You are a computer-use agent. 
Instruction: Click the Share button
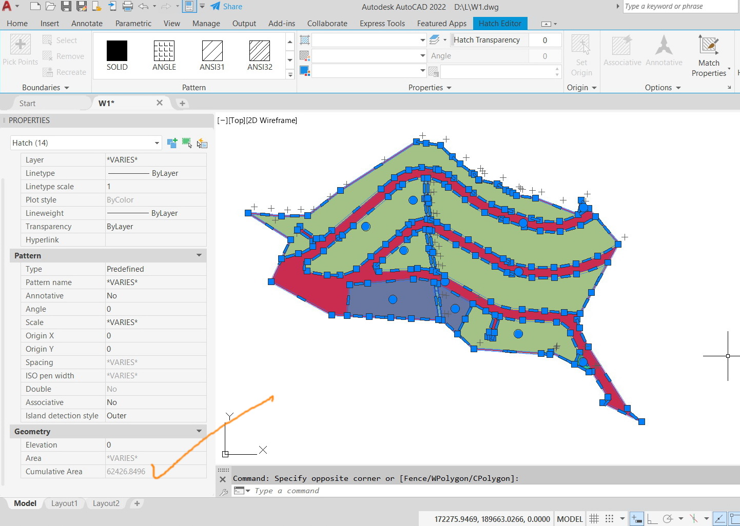click(x=226, y=6)
